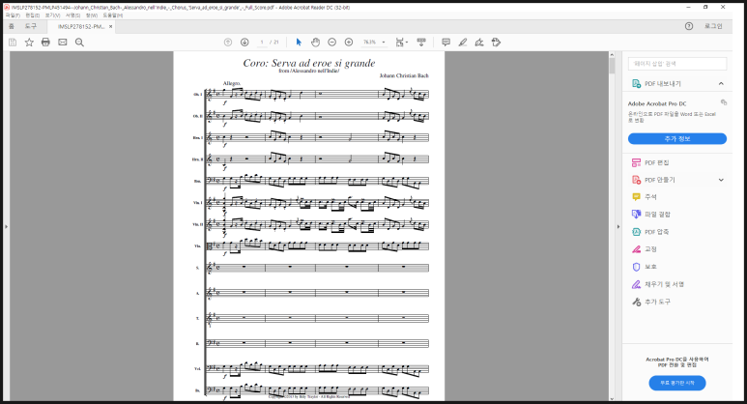Click the 'Allegro.' tempo marking
The height and width of the screenshot is (404, 747).
pyautogui.click(x=232, y=83)
